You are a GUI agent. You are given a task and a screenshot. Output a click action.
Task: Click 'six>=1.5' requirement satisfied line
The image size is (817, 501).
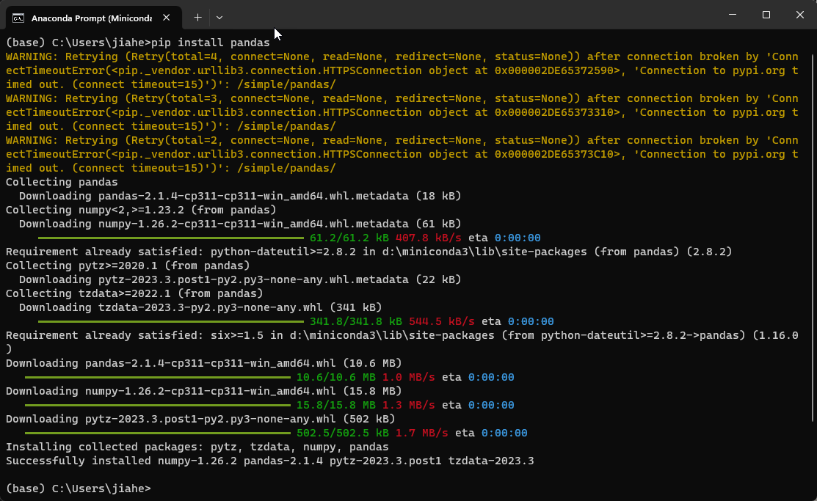402,342
